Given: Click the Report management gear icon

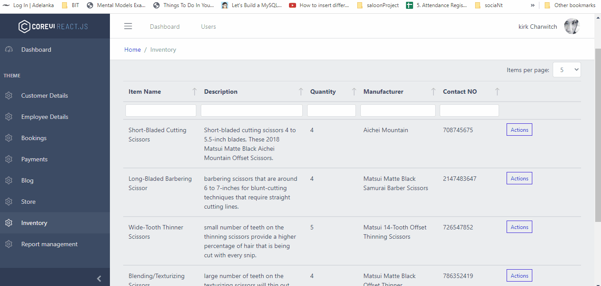Looking at the screenshot, I should tap(9, 244).
